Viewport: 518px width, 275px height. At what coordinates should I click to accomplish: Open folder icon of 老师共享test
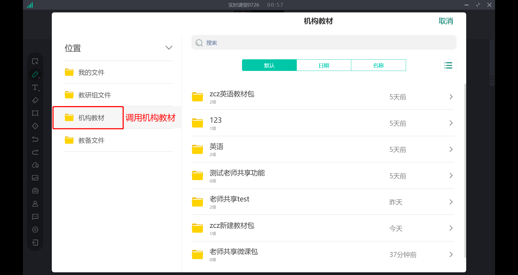point(197,202)
